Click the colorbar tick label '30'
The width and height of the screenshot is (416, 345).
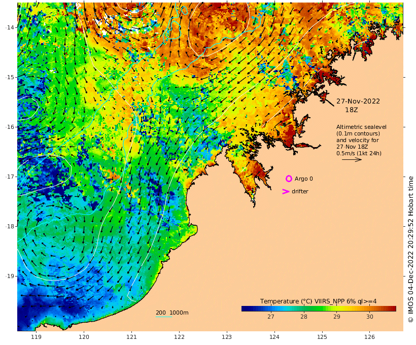click(x=369, y=317)
